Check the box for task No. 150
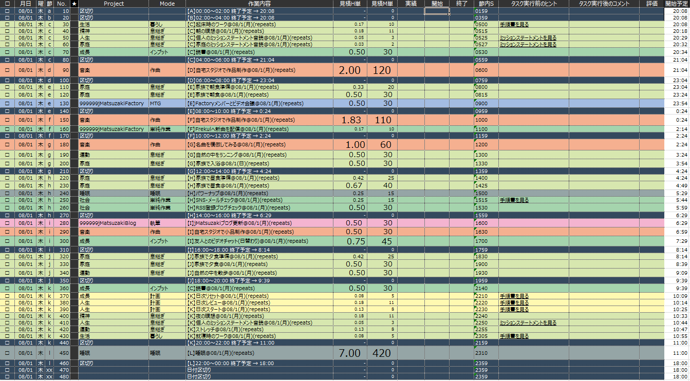The width and height of the screenshot is (690, 381). pyautogui.click(x=7, y=119)
